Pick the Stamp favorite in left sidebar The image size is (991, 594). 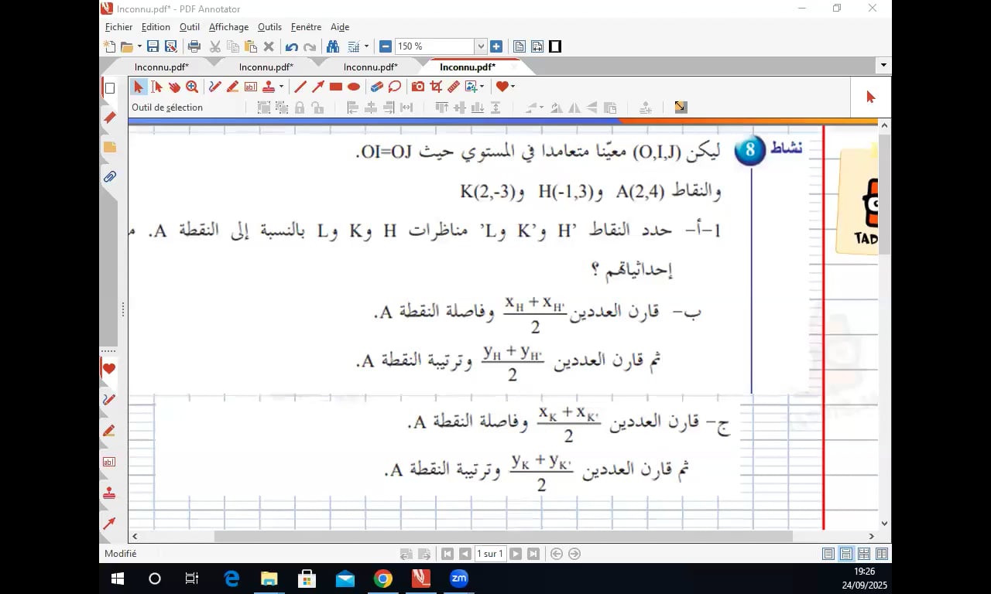[109, 493]
